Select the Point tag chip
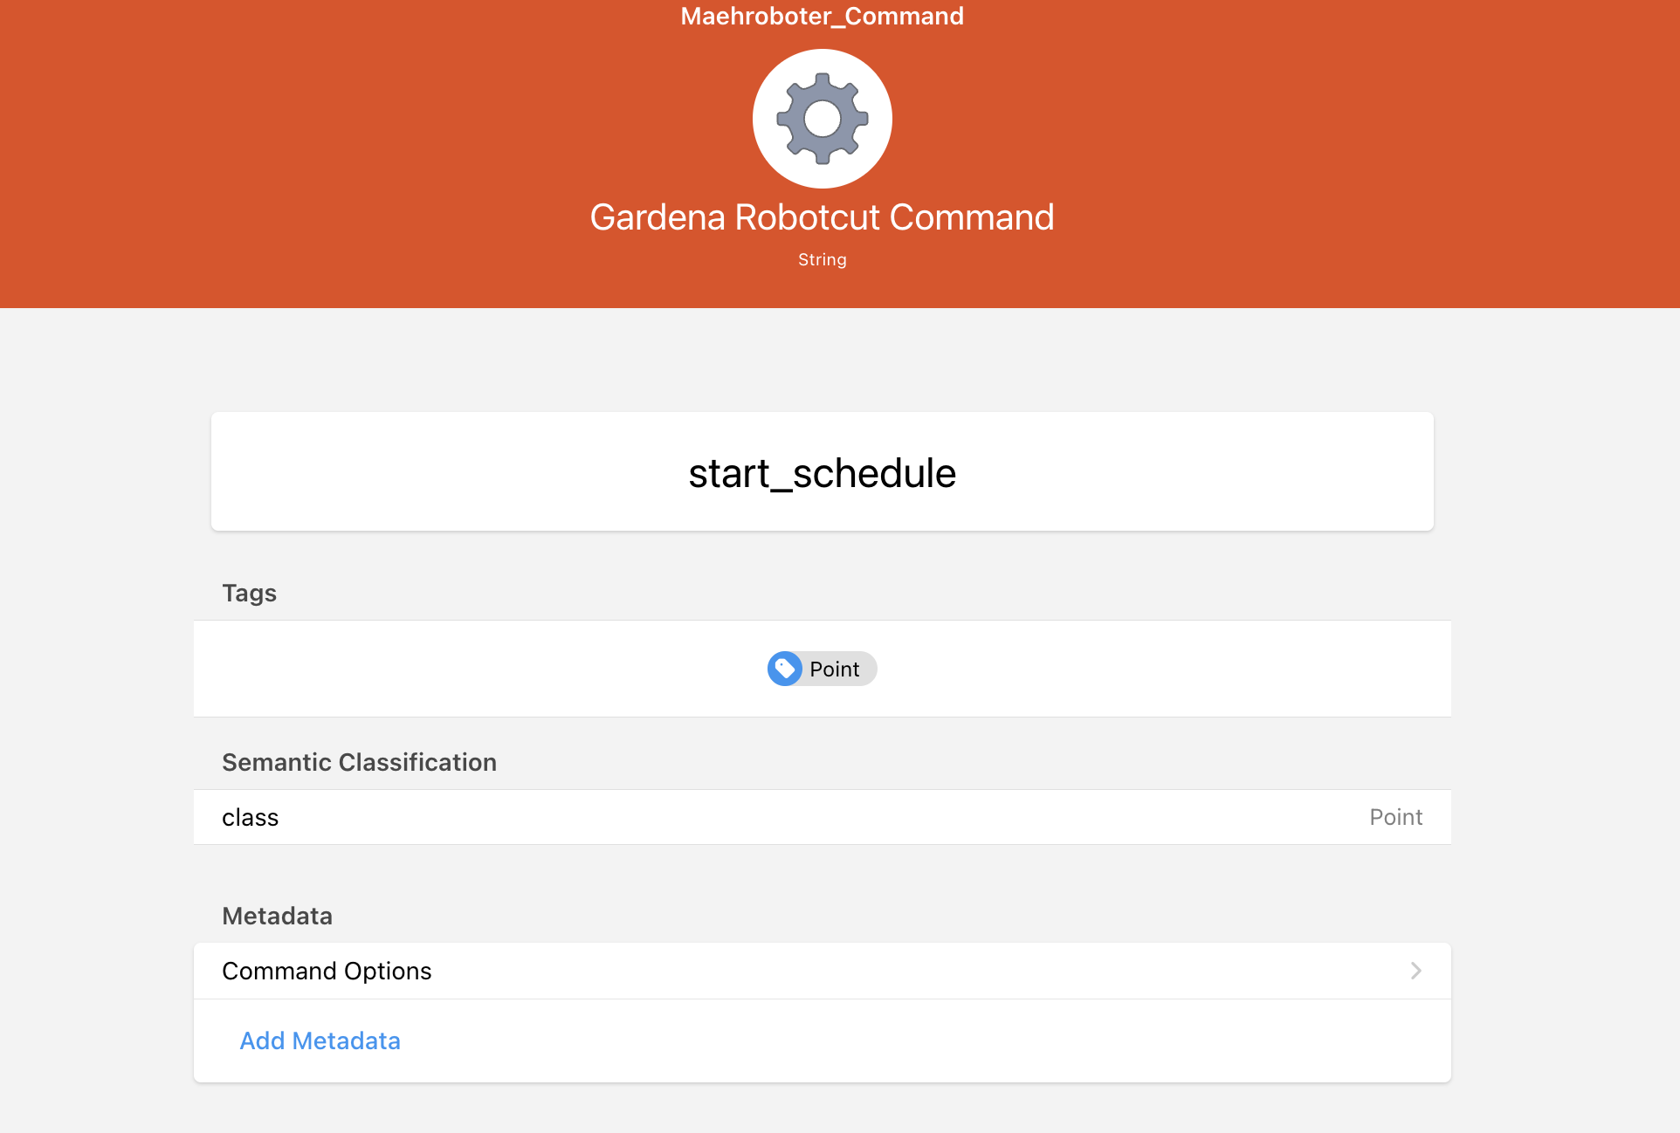 pyautogui.click(x=834, y=669)
